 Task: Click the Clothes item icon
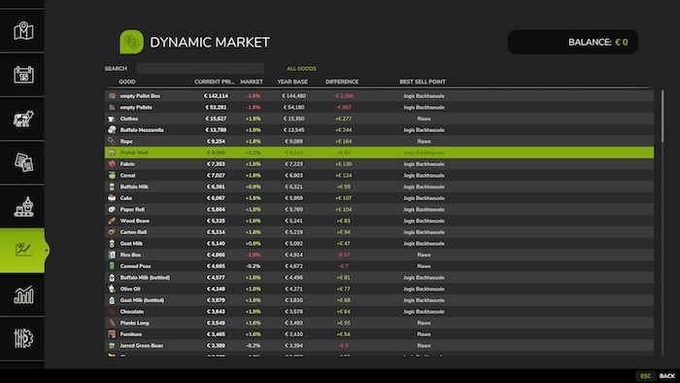(112, 119)
